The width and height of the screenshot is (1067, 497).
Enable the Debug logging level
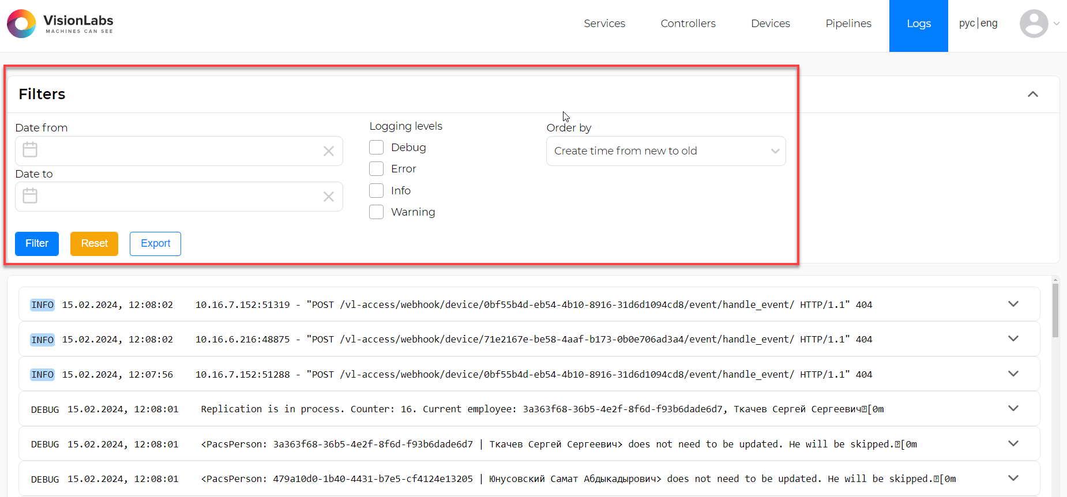[376, 148]
